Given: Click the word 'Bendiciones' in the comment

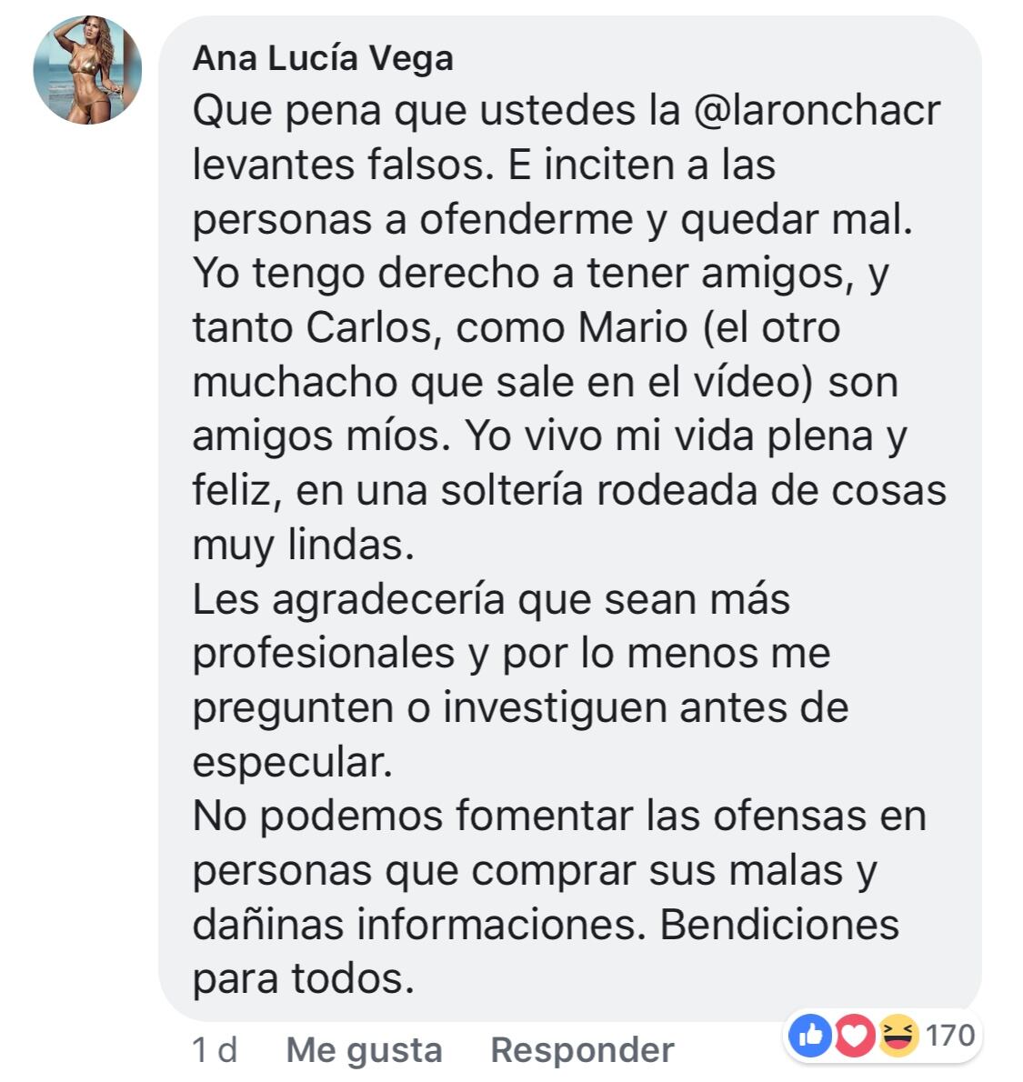Looking at the screenshot, I should click(780, 926).
